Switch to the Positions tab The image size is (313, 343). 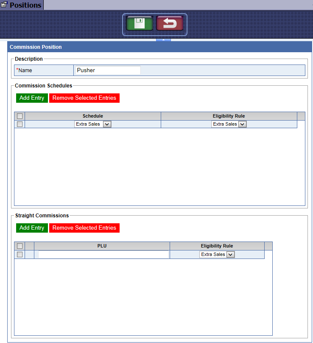25,5
